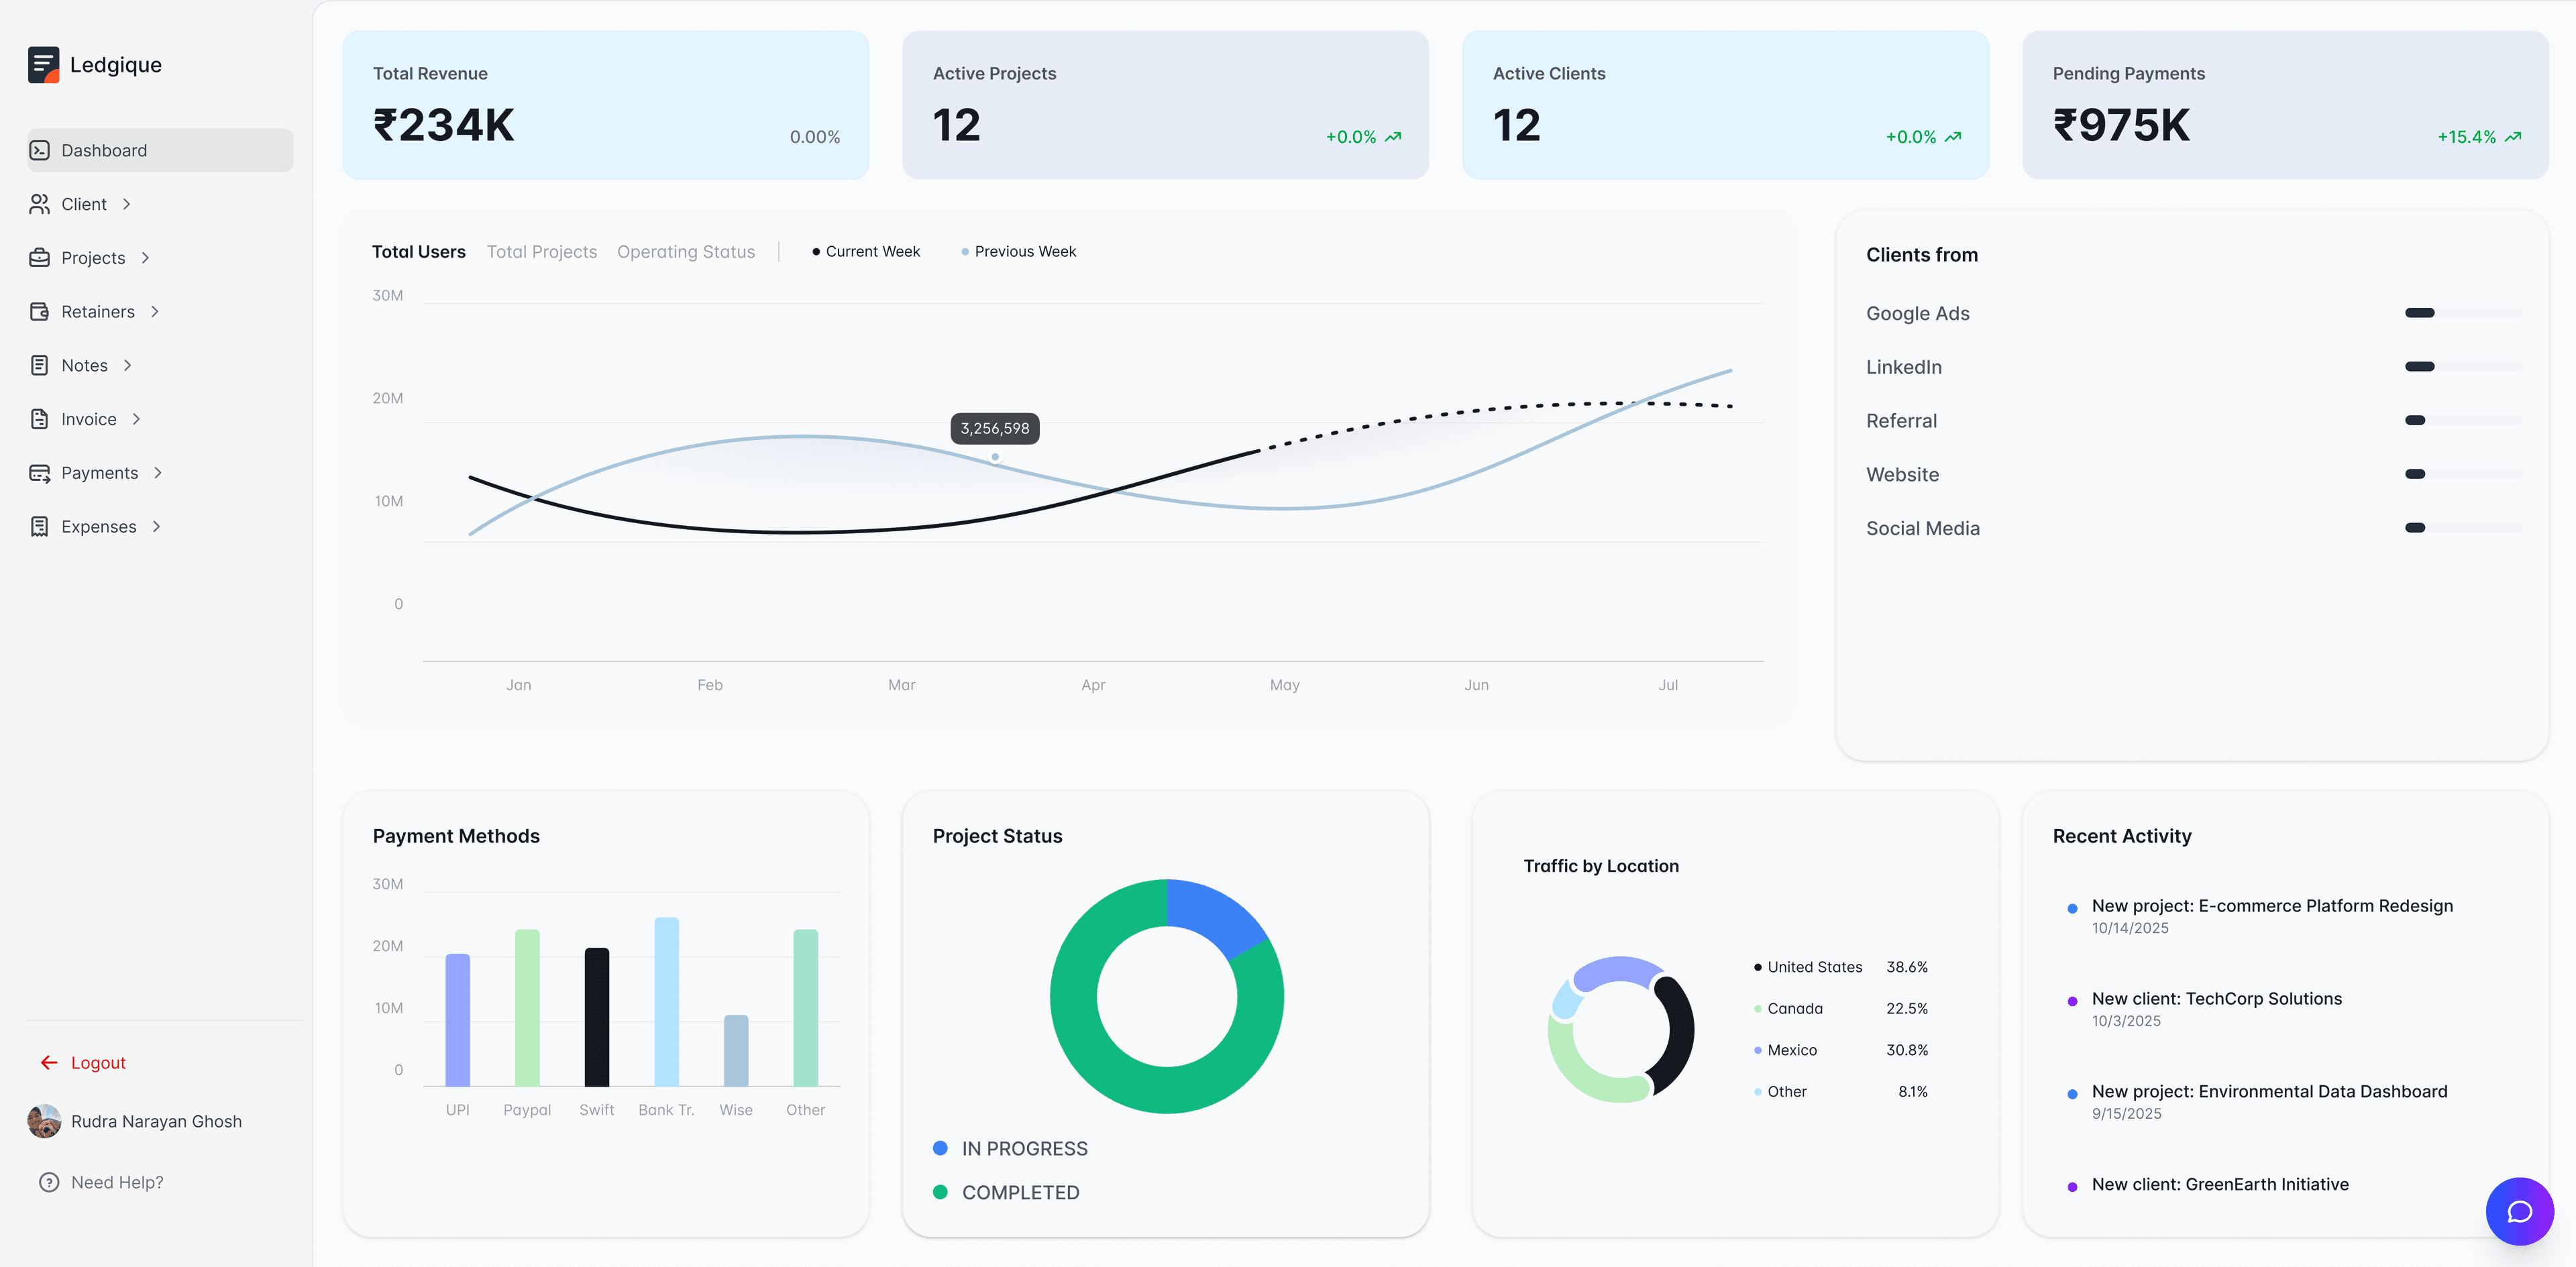2576x1267 pixels.
Task: Click the Payments card icon
Action: pos(40,473)
